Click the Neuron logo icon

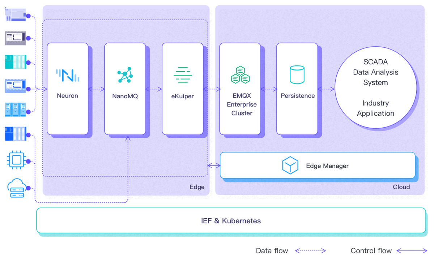(68, 75)
